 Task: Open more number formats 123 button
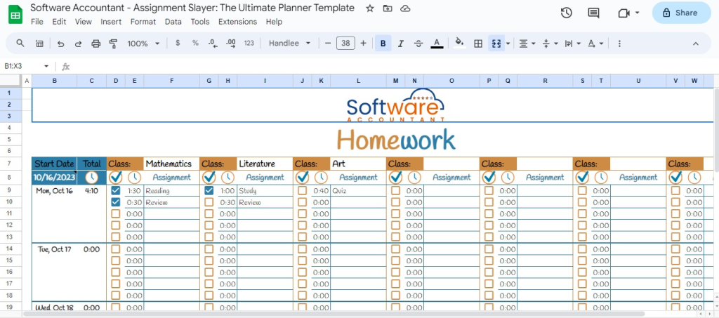249,43
